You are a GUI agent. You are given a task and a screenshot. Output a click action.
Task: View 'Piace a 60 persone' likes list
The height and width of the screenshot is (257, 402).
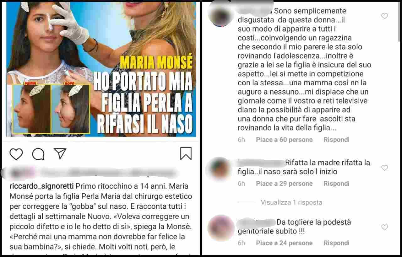click(x=284, y=140)
